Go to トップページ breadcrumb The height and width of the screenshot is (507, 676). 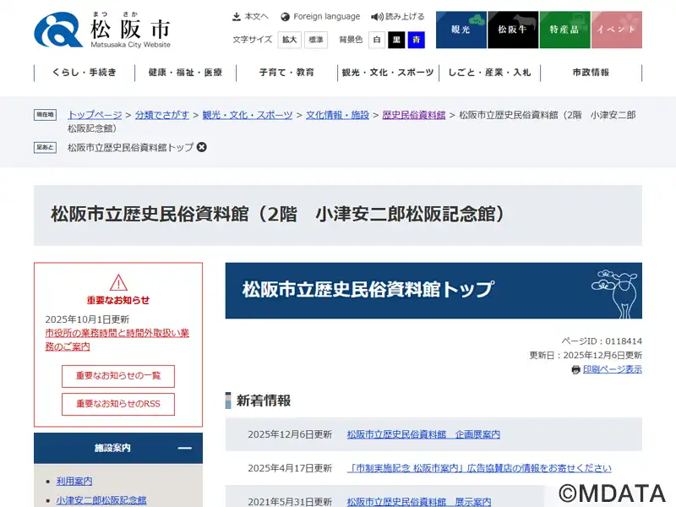pyautogui.click(x=95, y=115)
